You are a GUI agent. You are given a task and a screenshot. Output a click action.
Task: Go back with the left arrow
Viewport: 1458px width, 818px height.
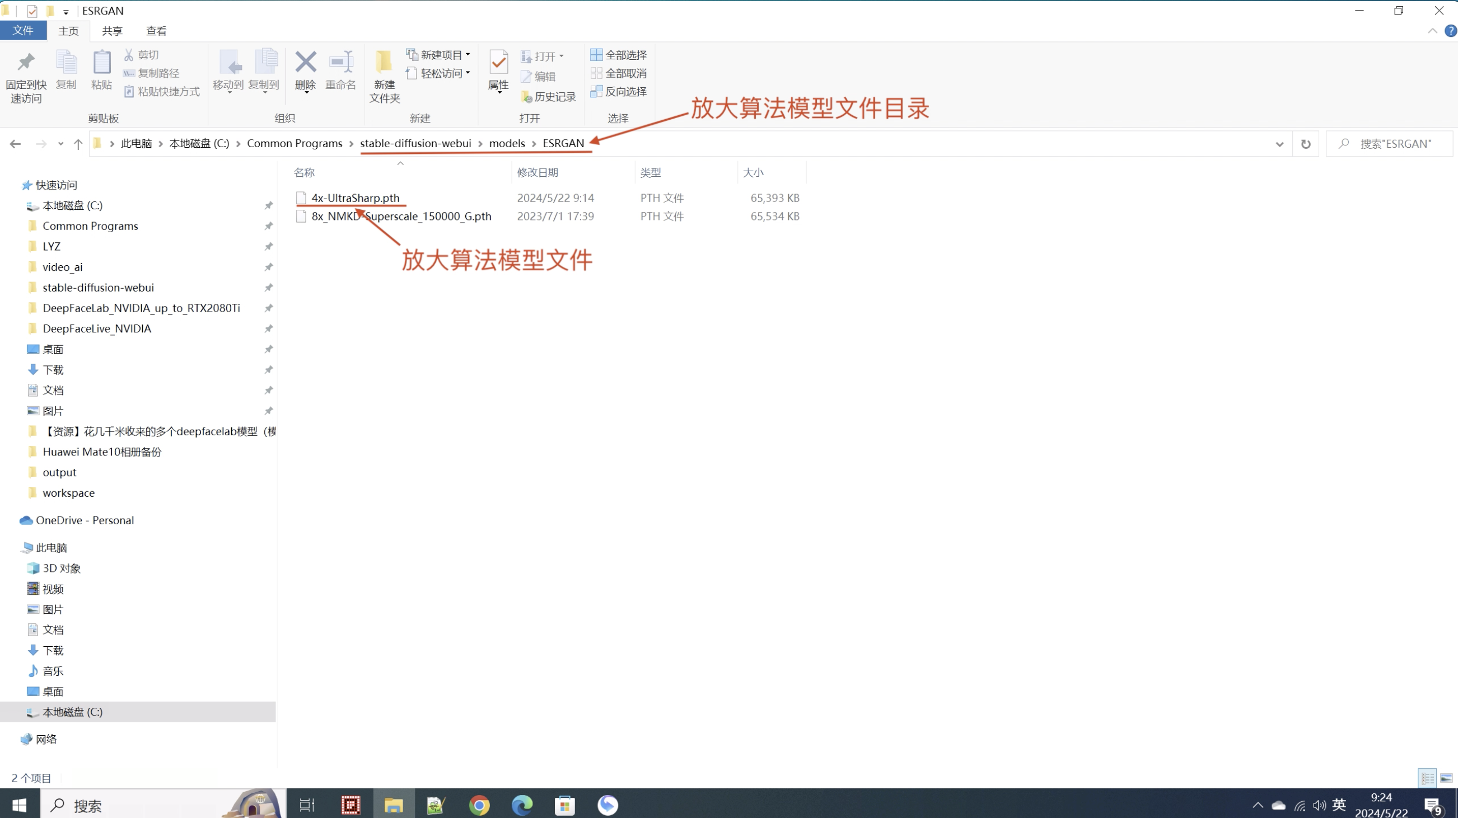pyautogui.click(x=15, y=144)
